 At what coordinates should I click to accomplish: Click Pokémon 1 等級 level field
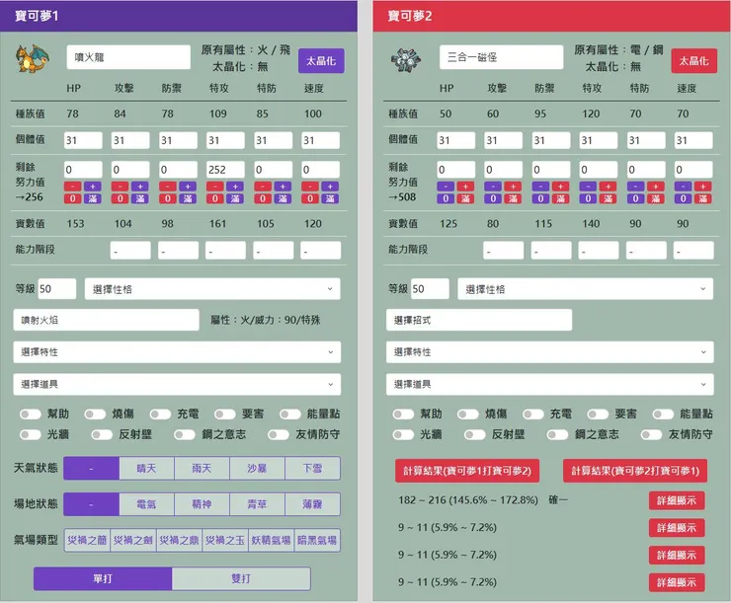pyautogui.click(x=57, y=289)
